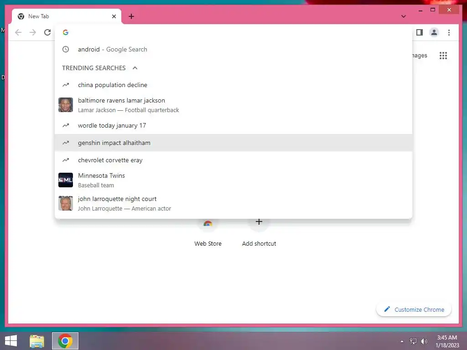The width and height of the screenshot is (467, 350).
Task: Open the Web Store shortcut
Action: (x=208, y=234)
